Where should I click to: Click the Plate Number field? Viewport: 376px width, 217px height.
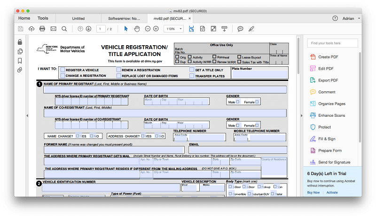[x=260, y=74]
